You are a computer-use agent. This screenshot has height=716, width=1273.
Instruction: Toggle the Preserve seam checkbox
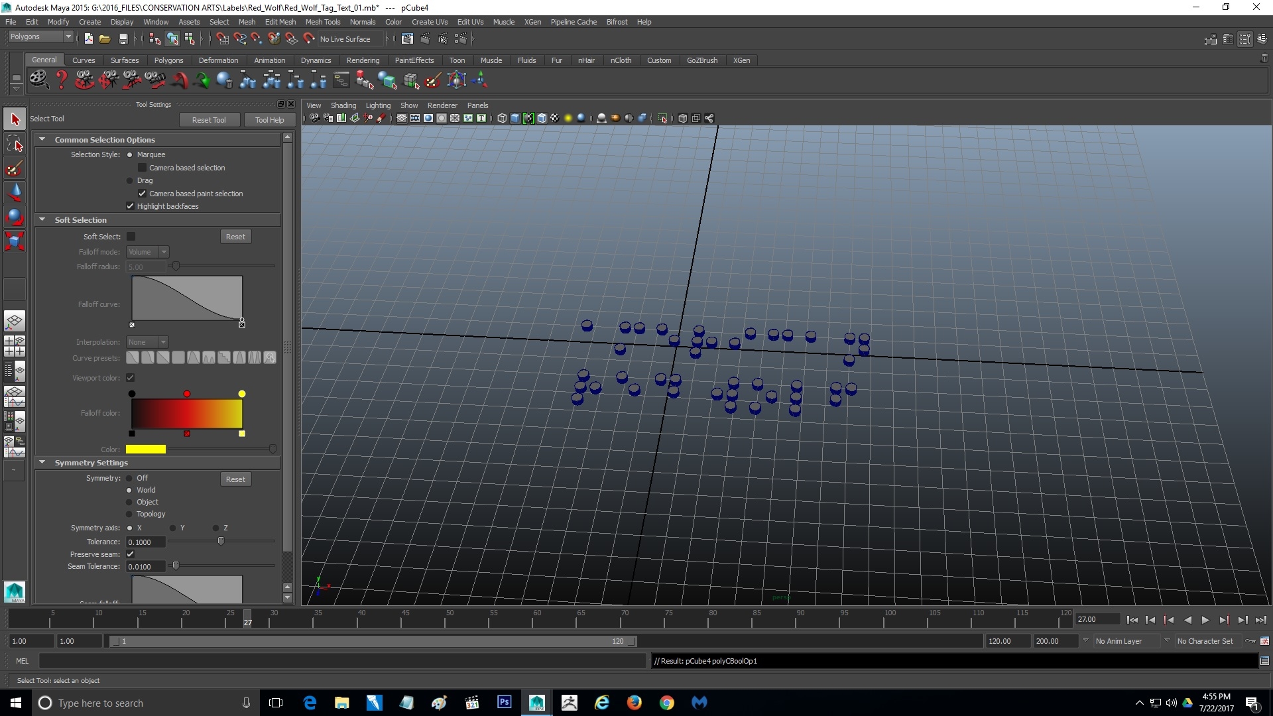click(130, 554)
